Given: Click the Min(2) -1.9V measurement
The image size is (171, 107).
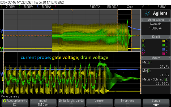Looking at the screenshot, I should pyautogui.click(x=156, y=73).
